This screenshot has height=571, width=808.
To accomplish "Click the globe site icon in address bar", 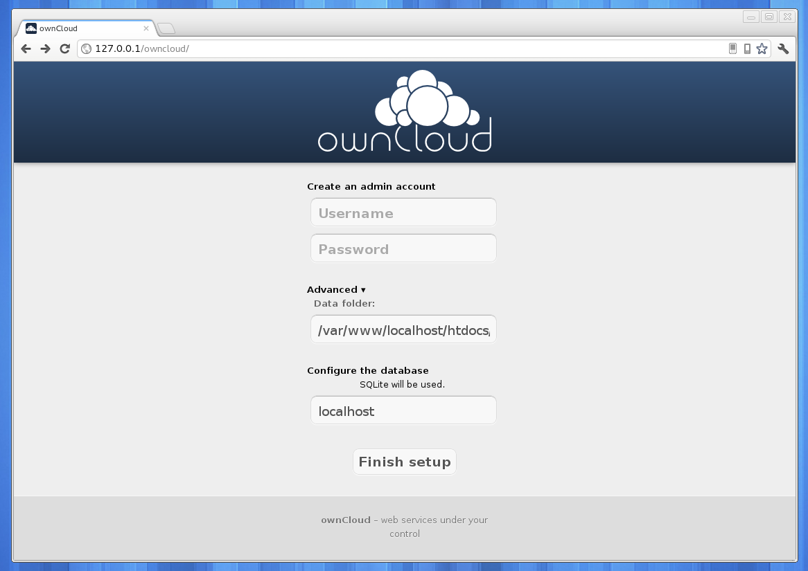I will (x=87, y=49).
